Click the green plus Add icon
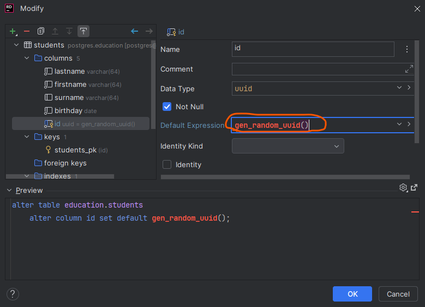 point(13,32)
